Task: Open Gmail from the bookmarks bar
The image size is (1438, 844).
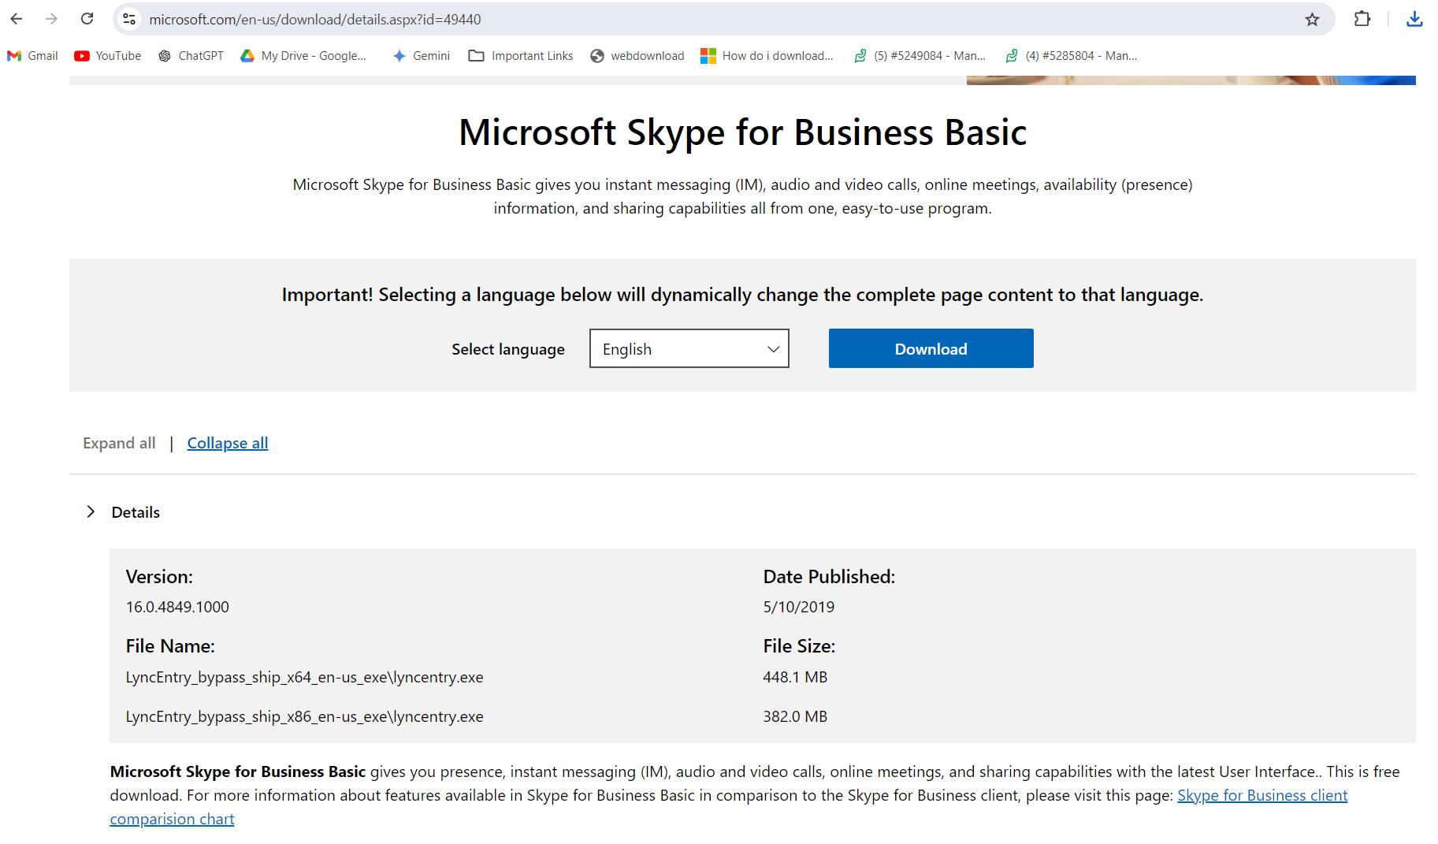Action: [x=32, y=55]
